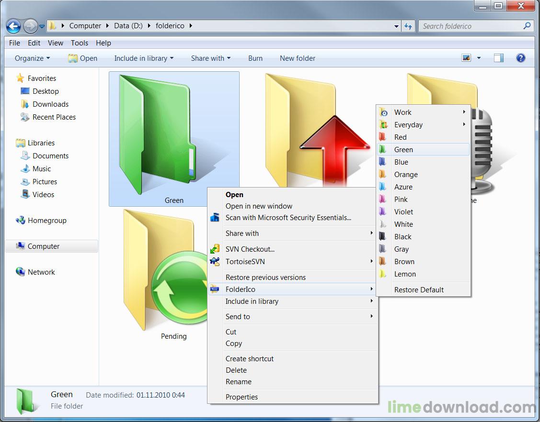Select Properties in the context menu

[x=241, y=397]
